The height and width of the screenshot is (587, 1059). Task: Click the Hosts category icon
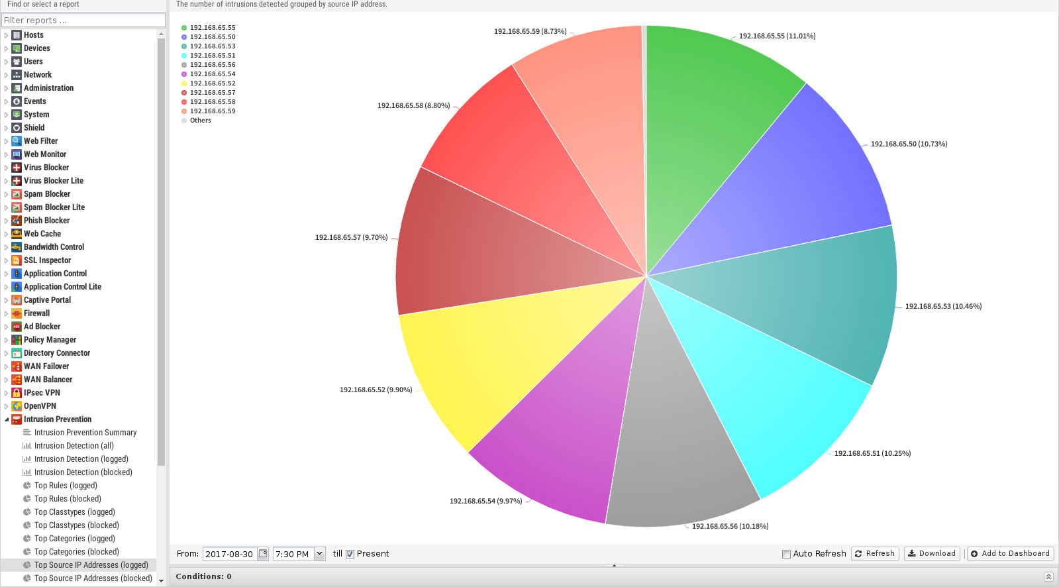[17, 35]
